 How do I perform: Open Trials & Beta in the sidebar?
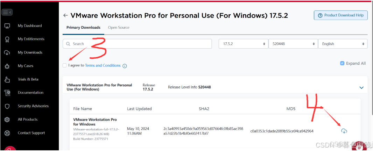[x=28, y=79]
